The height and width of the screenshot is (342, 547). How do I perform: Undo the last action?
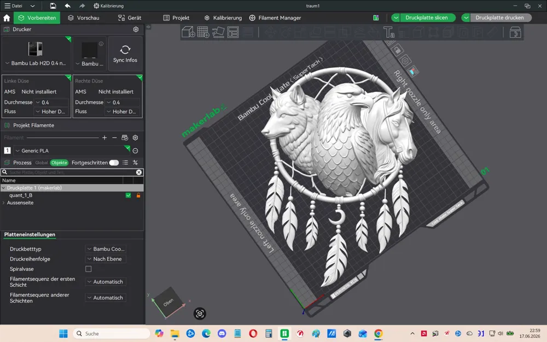[x=68, y=6]
